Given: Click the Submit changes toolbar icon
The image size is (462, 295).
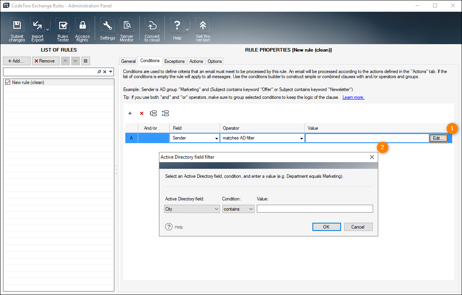Looking at the screenshot, I should coord(17,29).
